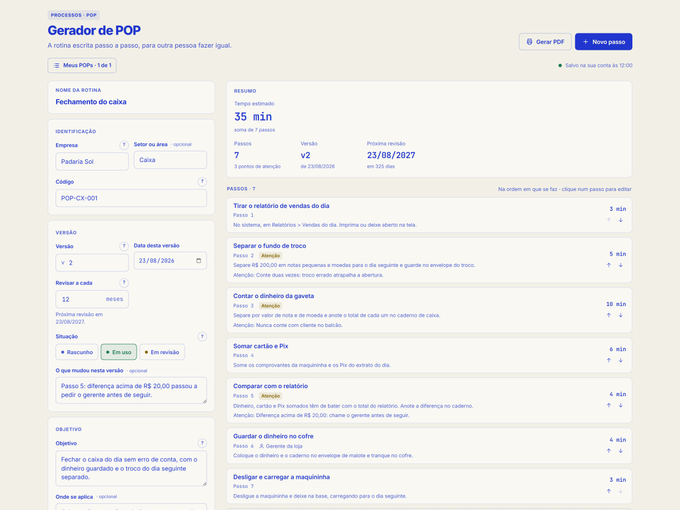The image size is (680, 510).
Task: Add a step with Novo passo
Action: tap(603, 41)
